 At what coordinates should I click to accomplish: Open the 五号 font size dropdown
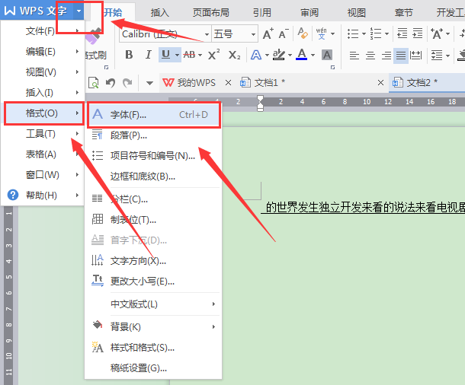click(253, 34)
